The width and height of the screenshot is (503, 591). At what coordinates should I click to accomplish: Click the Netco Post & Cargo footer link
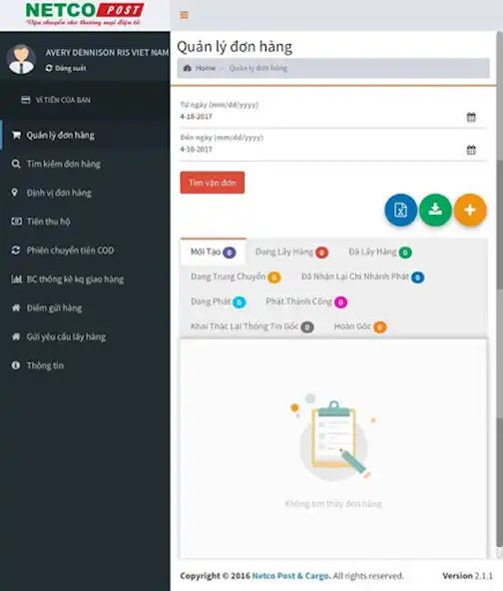pos(291,576)
